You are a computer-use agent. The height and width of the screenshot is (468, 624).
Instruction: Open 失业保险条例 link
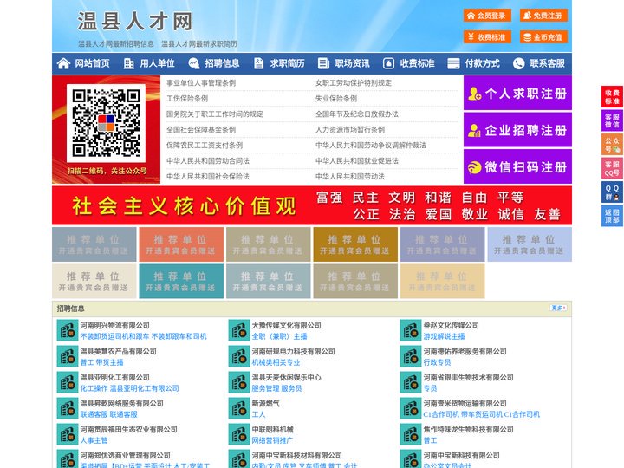[336, 98]
